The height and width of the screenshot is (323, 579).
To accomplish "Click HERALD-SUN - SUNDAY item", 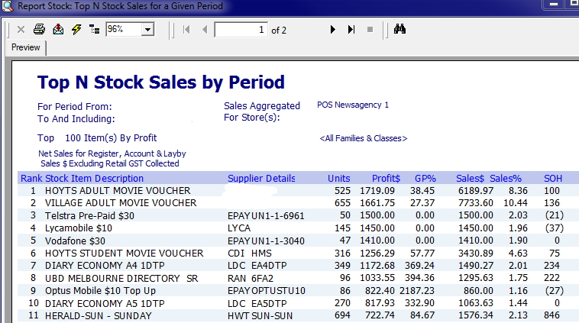I will tap(99, 315).
